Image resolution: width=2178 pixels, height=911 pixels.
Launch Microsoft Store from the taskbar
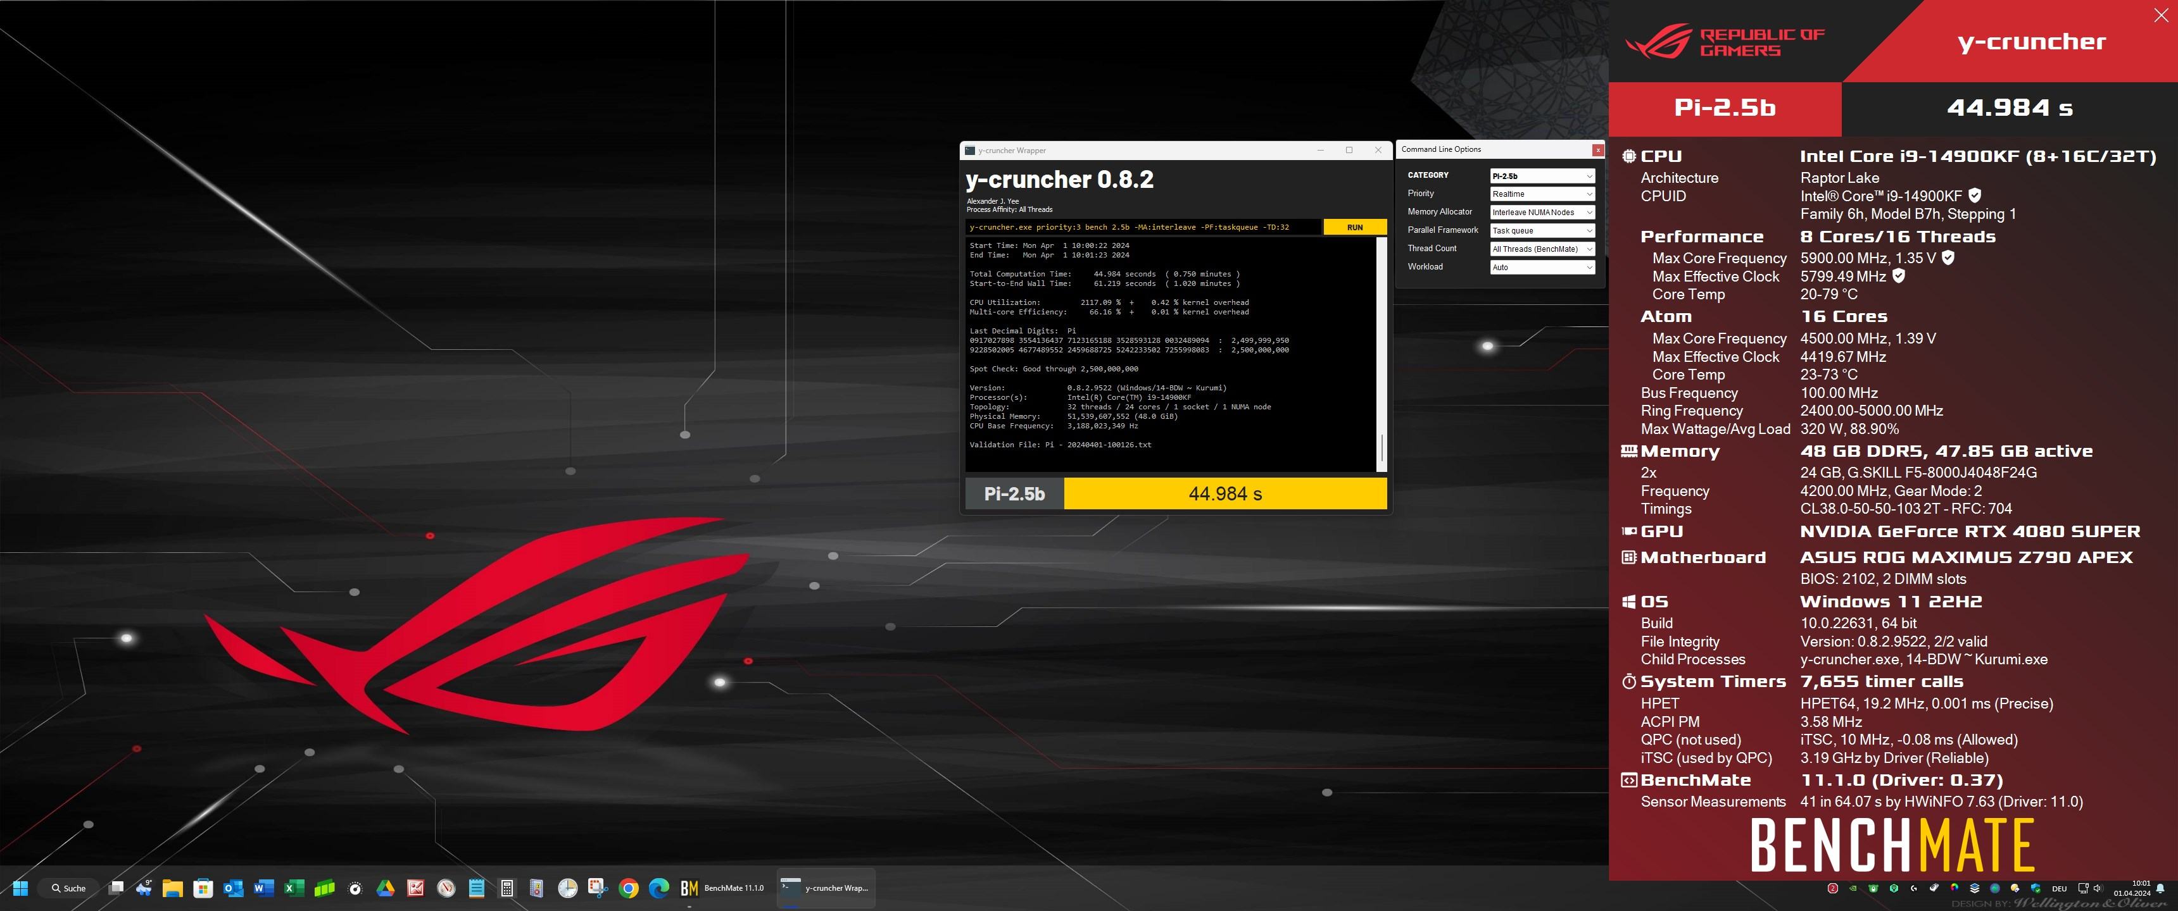point(203,888)
